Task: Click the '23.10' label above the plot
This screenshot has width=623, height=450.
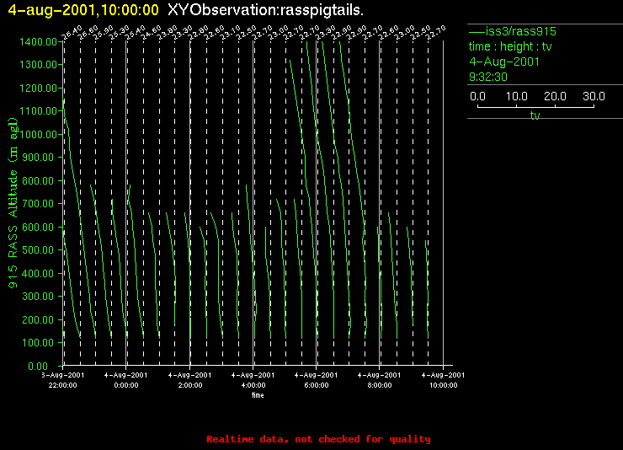Action: [x=231, y=33]
